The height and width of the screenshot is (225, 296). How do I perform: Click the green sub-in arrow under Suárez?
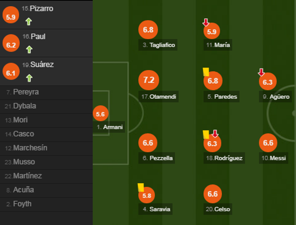coord(29,78)
